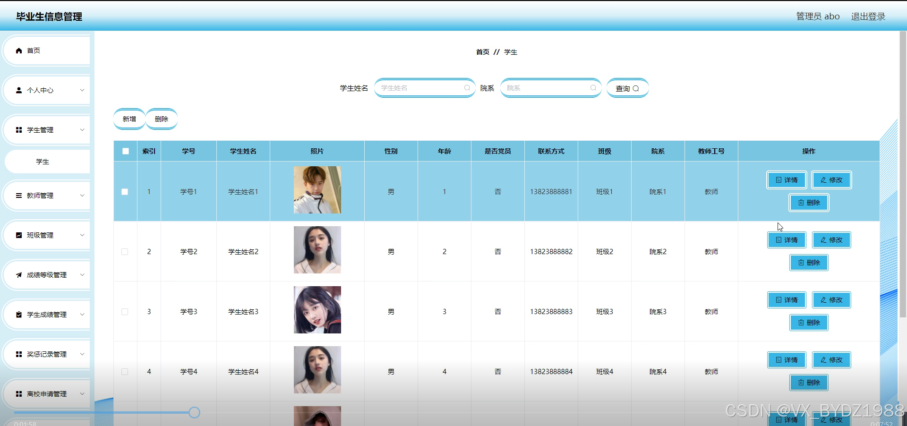907x426 pixels.
Task: Tick the checkbox for row 学号1
Action: tap(125, 192)
